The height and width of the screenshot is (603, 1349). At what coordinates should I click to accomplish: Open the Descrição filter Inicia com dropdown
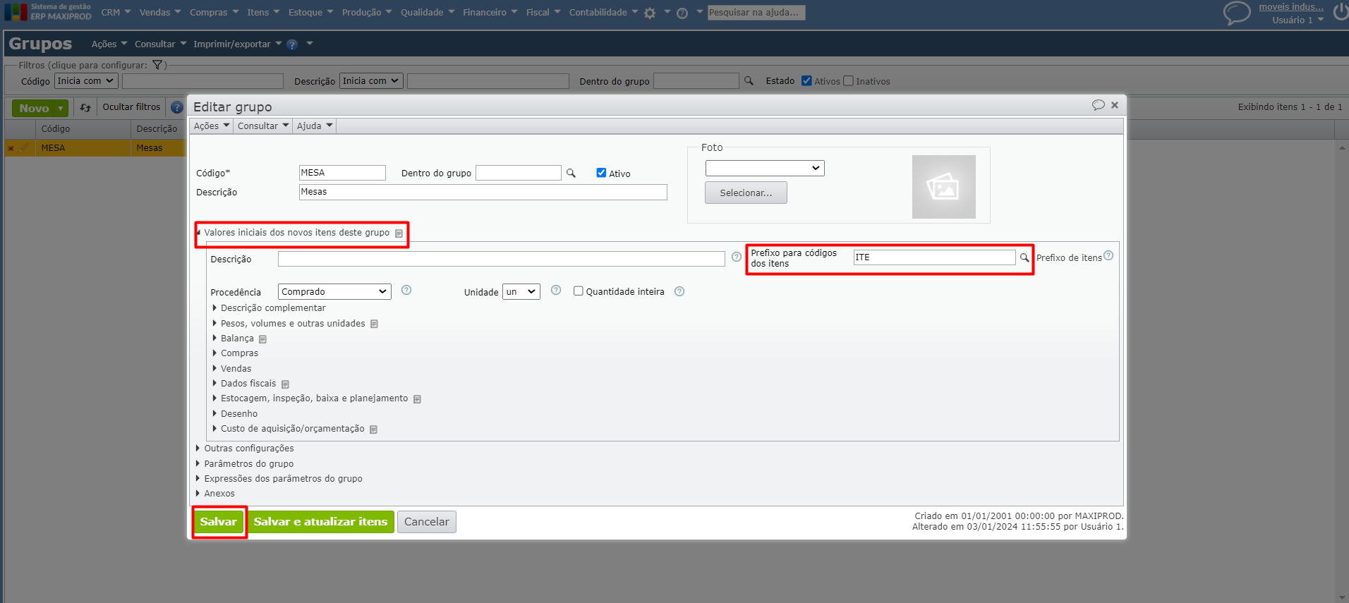pyautogui.click(x=371, y=81)
